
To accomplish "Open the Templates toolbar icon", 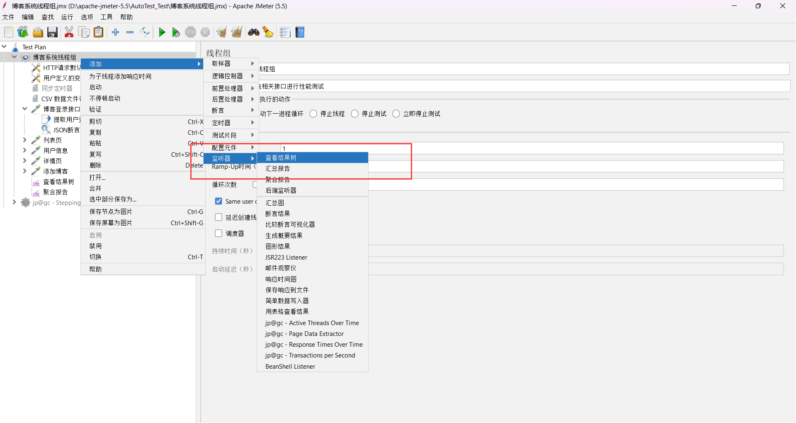I will pos(23,32).
